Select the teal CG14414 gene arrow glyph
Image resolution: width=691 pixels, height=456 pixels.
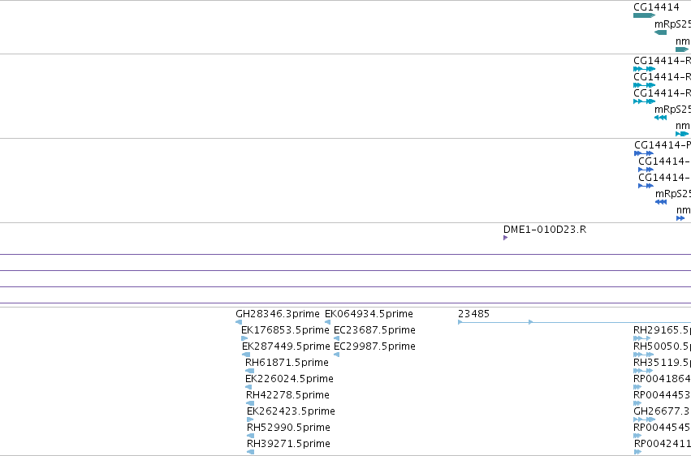(644, 15)
